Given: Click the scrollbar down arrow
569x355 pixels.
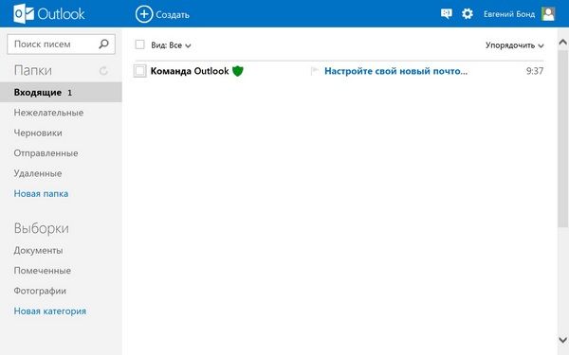Looking at the screenshot, I should click(x=562, y=340).
